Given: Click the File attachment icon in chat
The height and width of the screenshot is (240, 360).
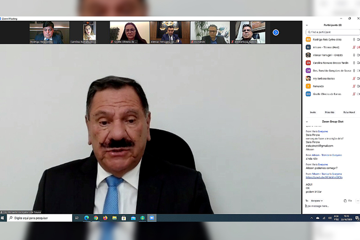Looking at the screenshot, I should coord(345,201).
